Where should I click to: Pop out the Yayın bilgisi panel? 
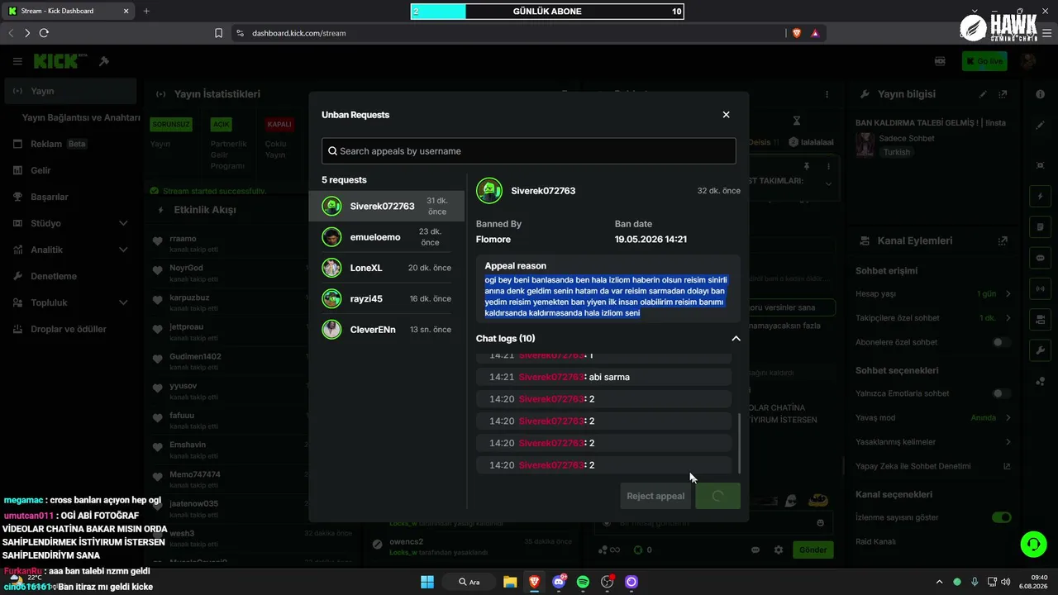1003,94
